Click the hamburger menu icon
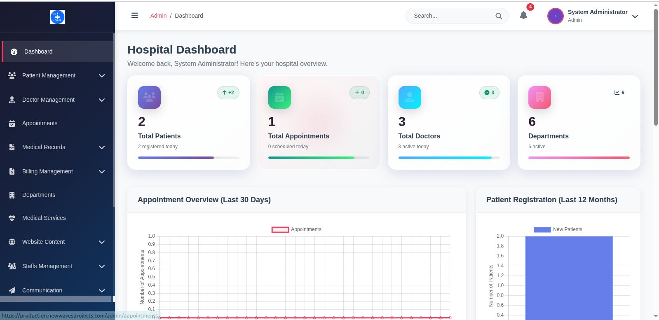This screenshot has width=659, height=320. [134, 16]
